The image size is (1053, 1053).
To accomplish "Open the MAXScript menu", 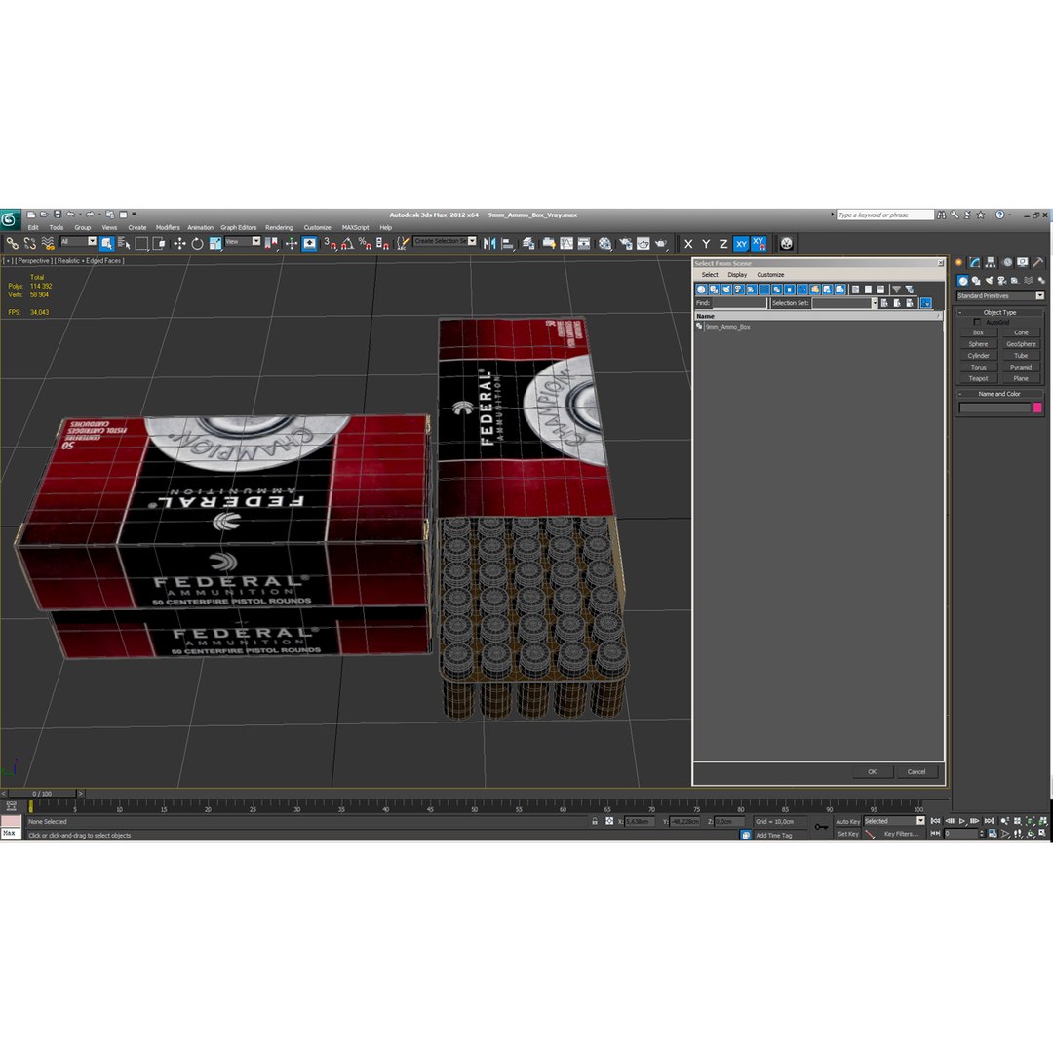I will [355, 227].
